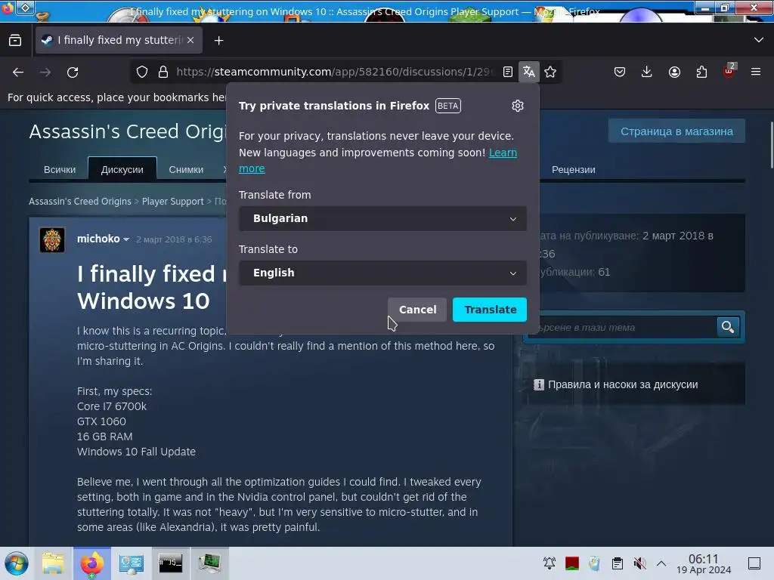Open the Assassin's Creed Origins breadcrumb link

point(80,201)
